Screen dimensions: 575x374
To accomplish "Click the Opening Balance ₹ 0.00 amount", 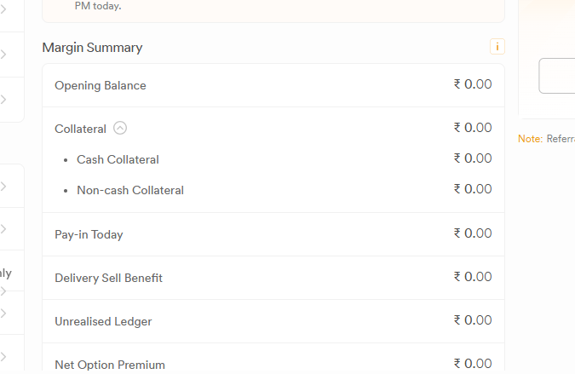I will 473,84.
